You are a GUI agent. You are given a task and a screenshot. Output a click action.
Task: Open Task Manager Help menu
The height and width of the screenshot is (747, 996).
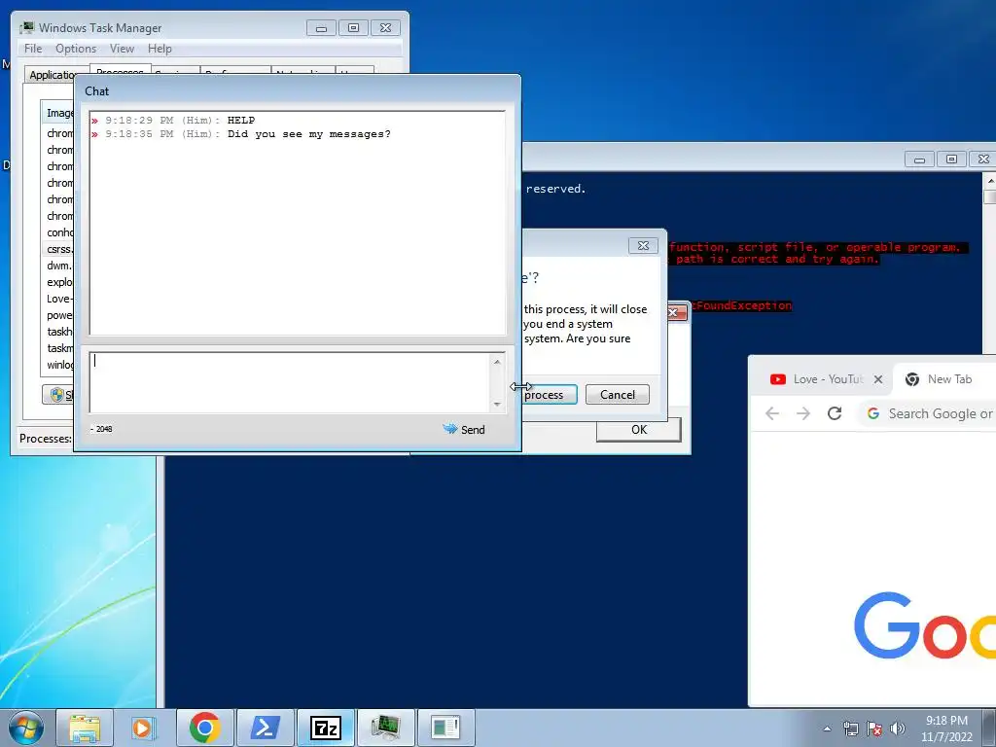pyautogui.click(x=160, y=49)
